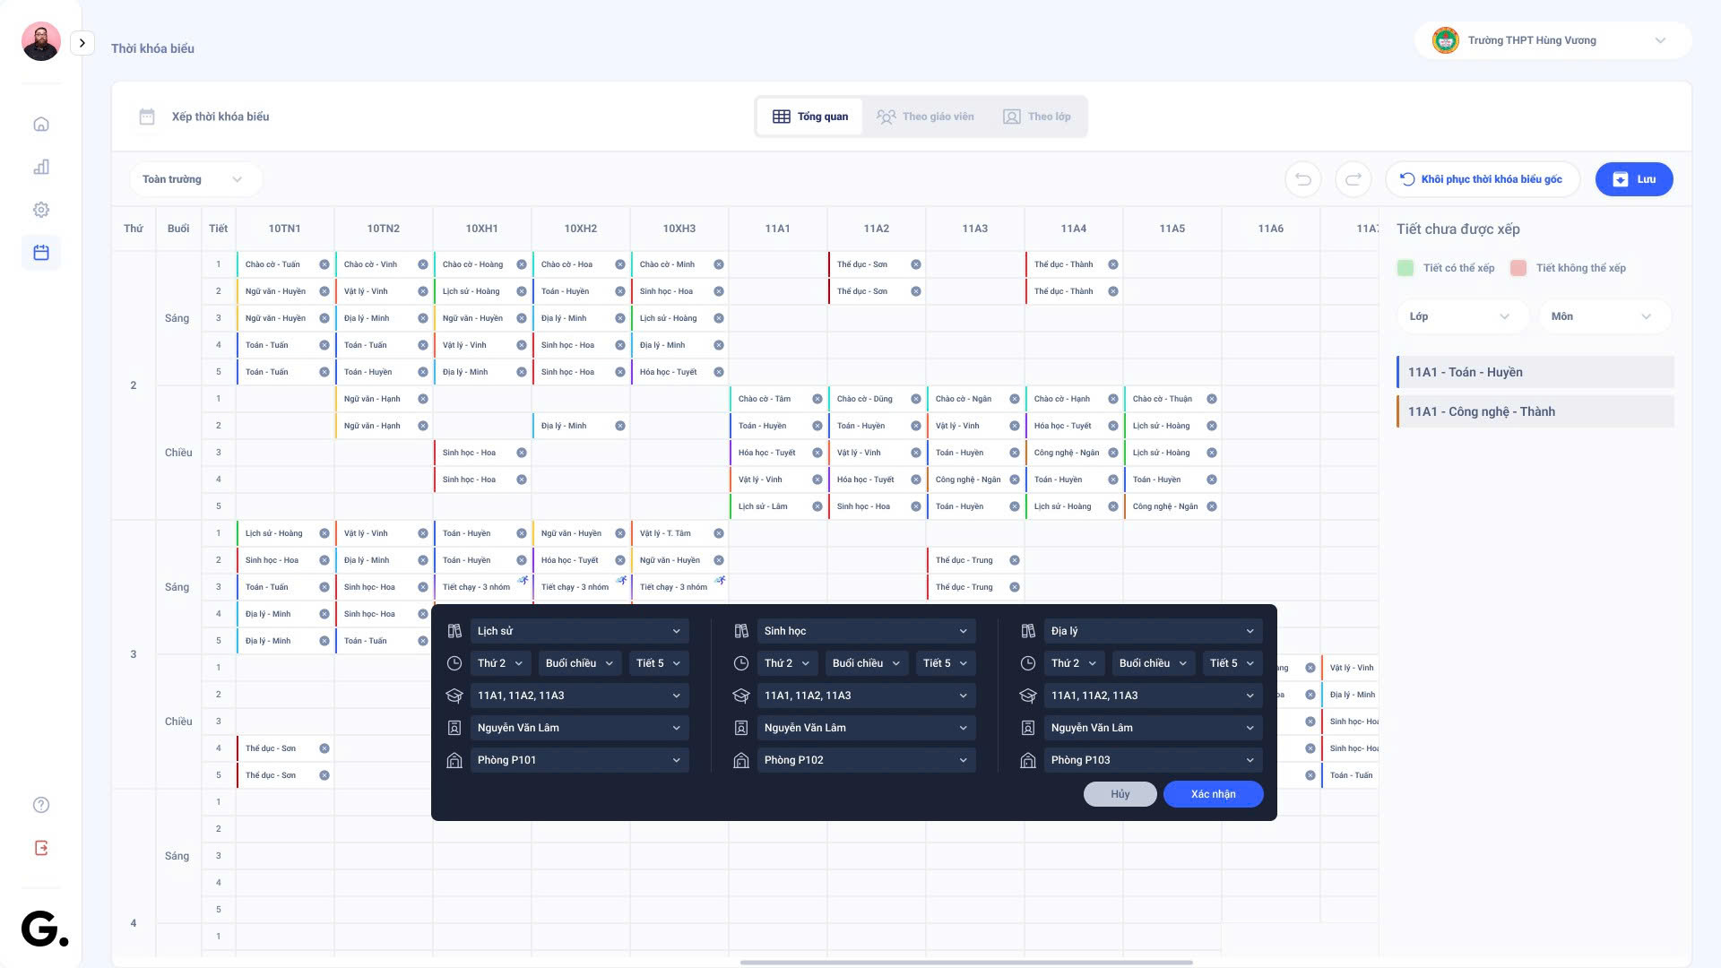This screenshot has width=1721, height=968.
Task: Open the Phòng P102 room dropdown
Action: point(865,760)
